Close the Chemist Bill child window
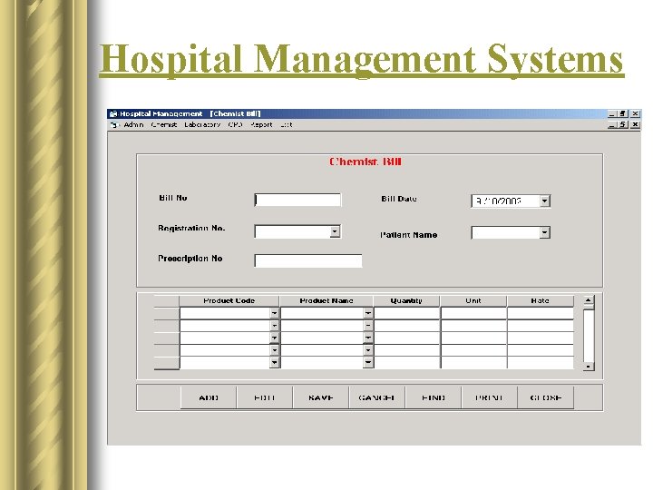This screenshot has height=490, width=653. (635, 124)
